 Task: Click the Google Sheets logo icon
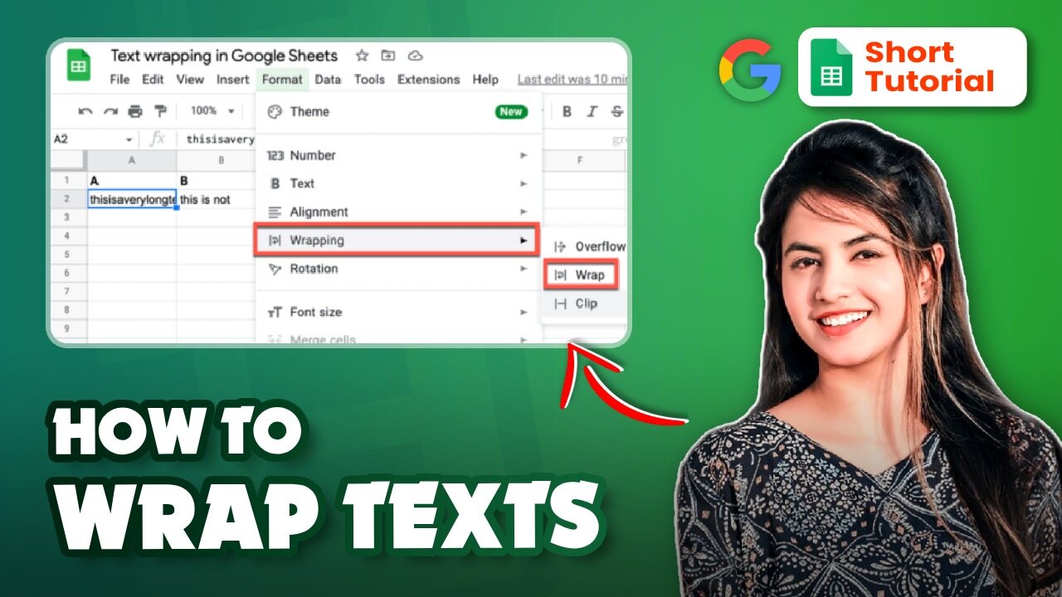click(79, 66)
